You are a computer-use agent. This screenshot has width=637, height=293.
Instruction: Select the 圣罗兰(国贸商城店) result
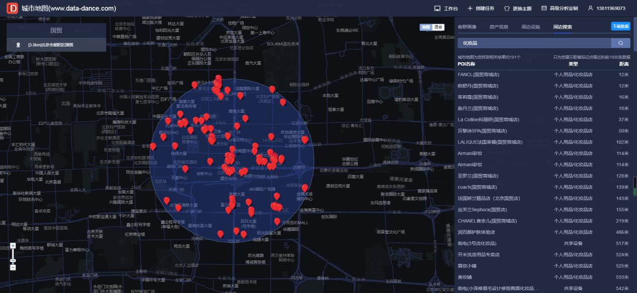click(x=543, y=176)
